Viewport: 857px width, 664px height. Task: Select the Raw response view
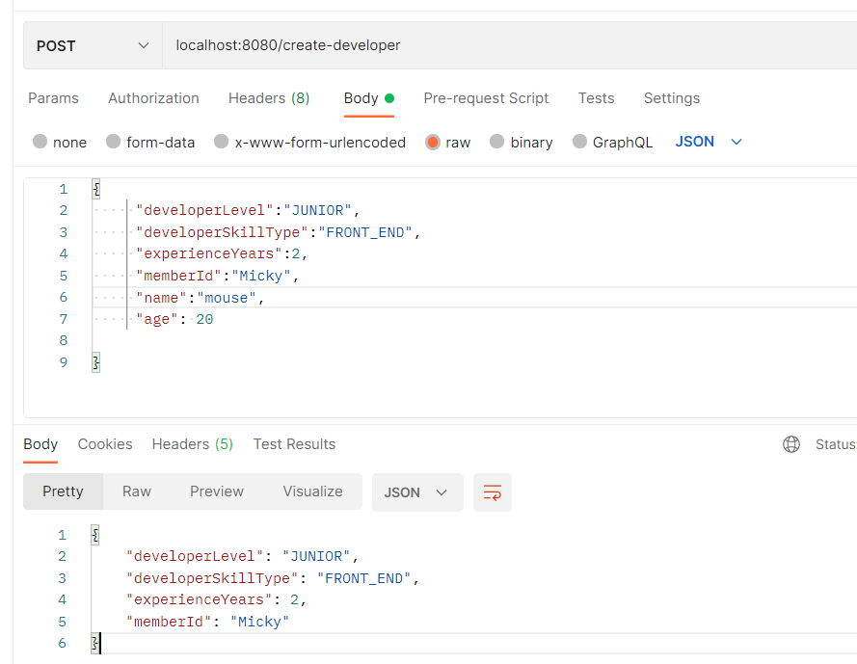tap(137, 491)
